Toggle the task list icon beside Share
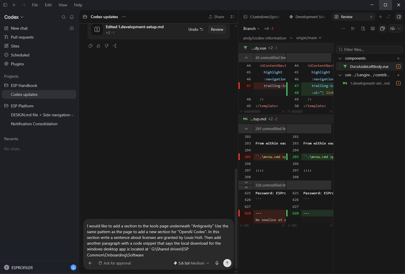 tap(232, 17)
